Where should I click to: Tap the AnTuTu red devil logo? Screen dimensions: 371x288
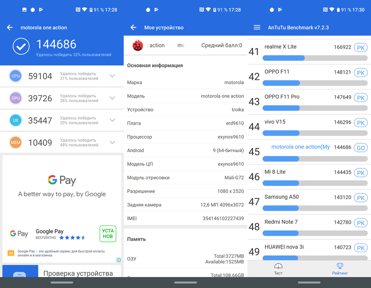point(138,45)
